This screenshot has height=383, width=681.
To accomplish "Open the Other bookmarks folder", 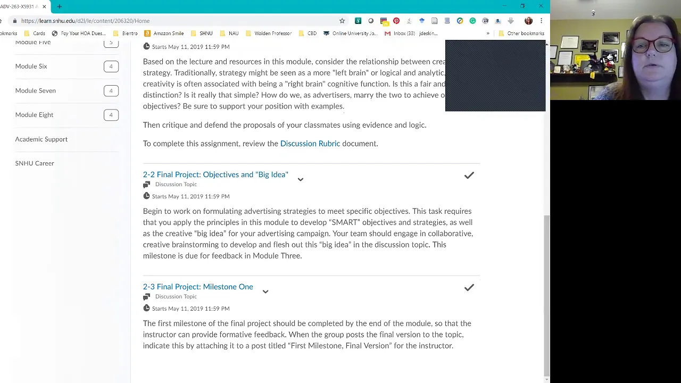I will coord(521,34).
